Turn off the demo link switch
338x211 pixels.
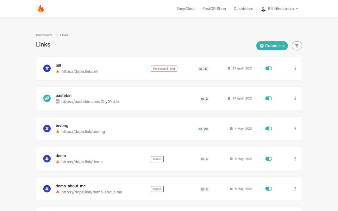(x=269, y=159)
